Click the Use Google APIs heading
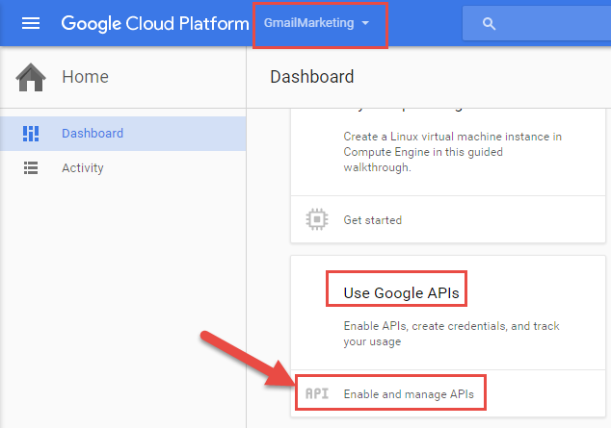This screenshot has width=611, height=428. pos(401,292)
